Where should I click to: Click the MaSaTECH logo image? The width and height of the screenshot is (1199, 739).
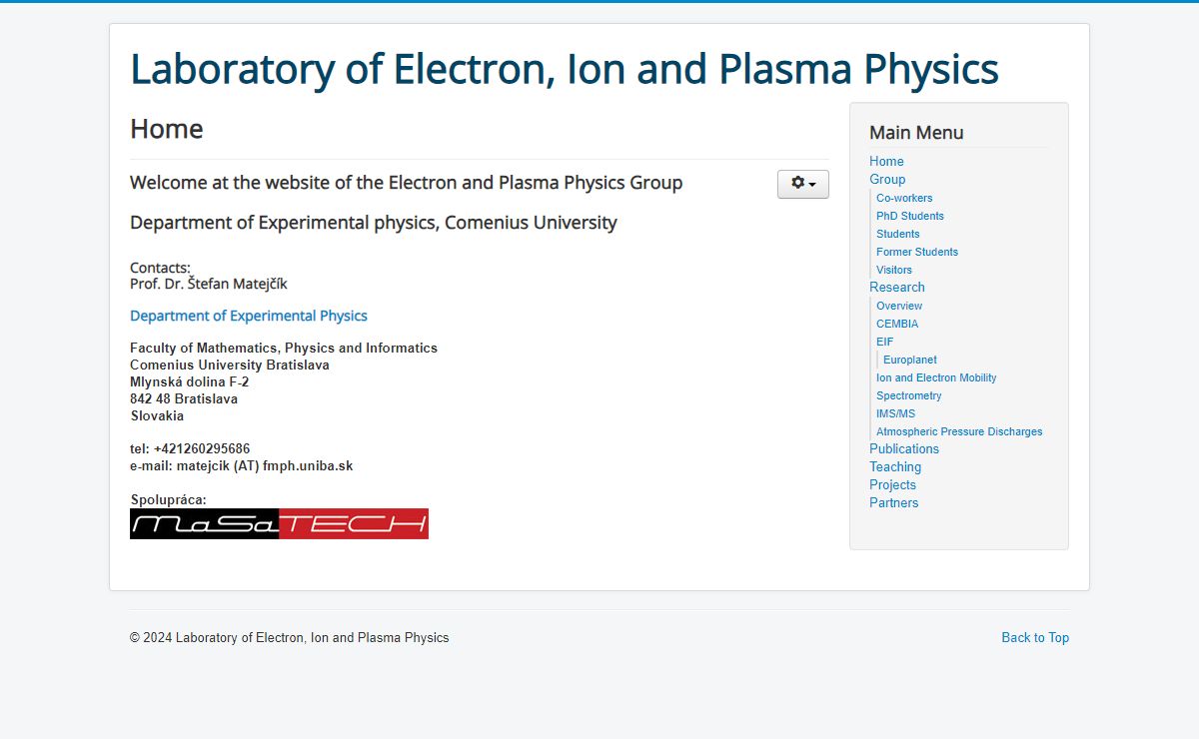click(279, 523)
